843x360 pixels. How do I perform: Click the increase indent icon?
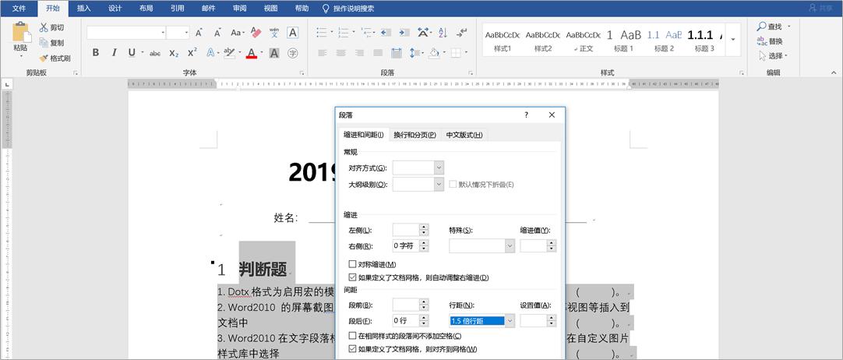[x=404, y=33]
